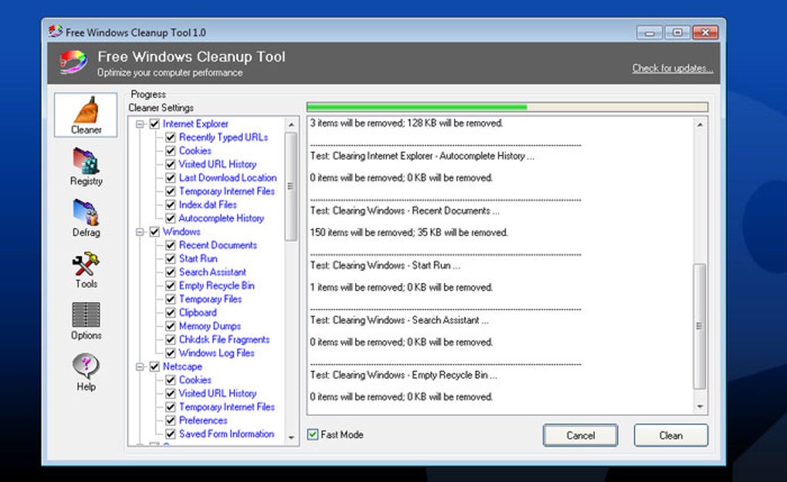Maximize the Free Windows Cleanup Tool window
Image resolution: width=787 pixels, height=482 pixels.
tap(677, 32)
